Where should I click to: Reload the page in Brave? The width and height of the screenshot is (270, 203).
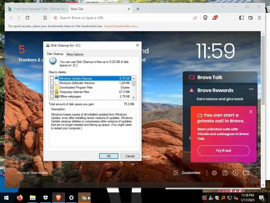click(27, 18)
